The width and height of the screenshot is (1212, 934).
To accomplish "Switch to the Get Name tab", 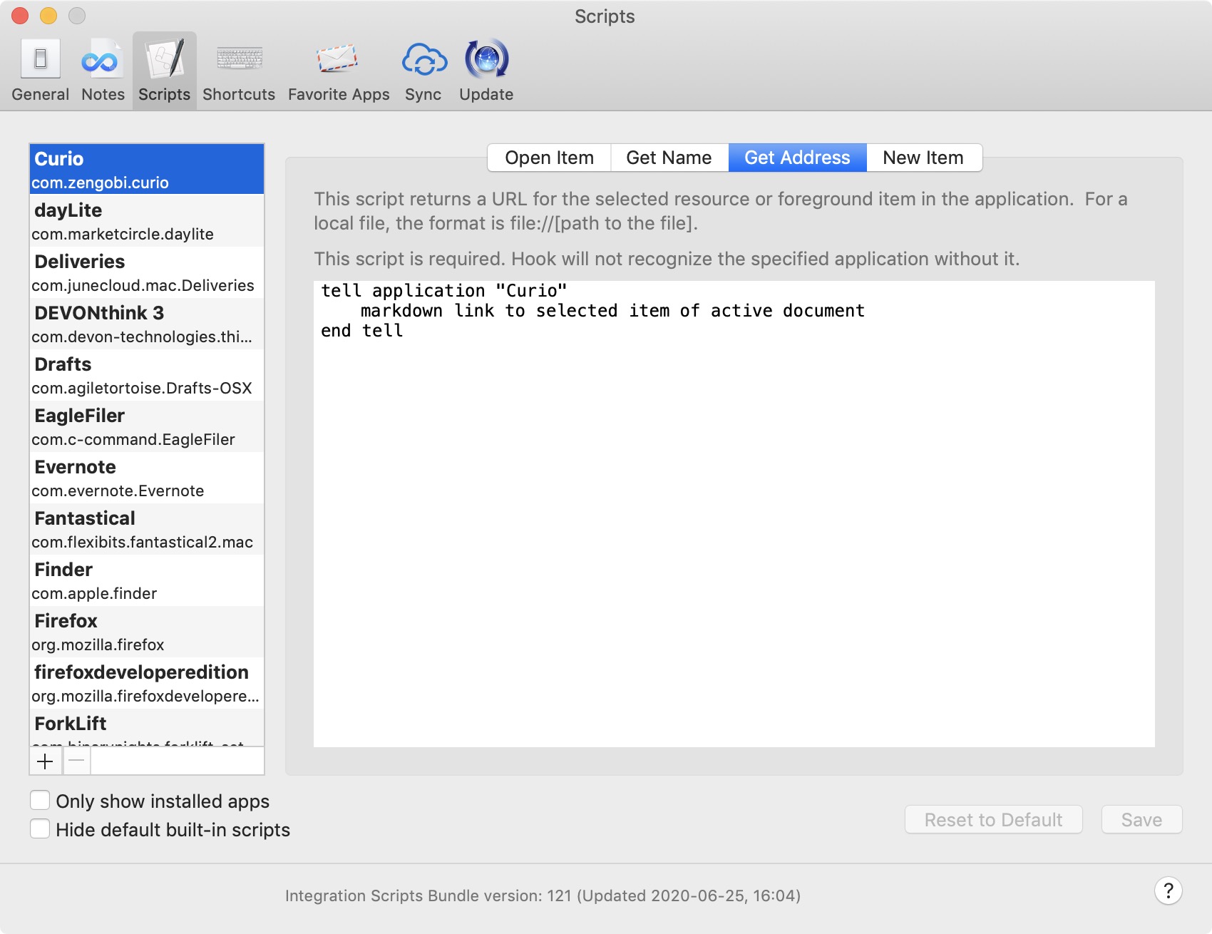I will [669, 158].
